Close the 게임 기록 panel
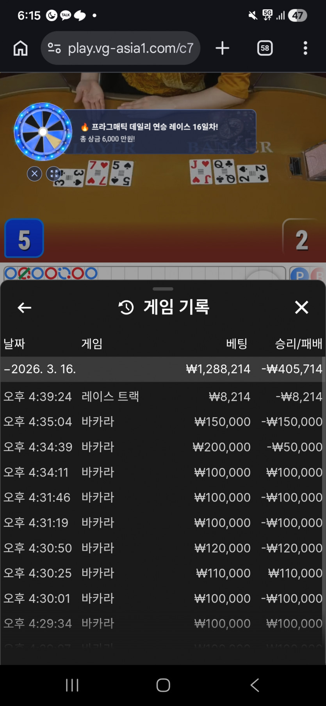The image size is (326, 706). (x=301, y=308)
